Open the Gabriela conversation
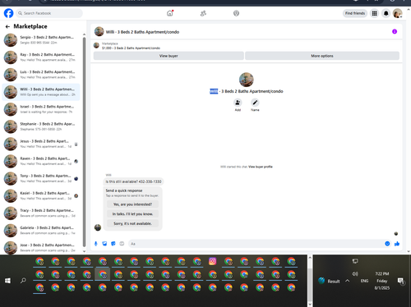The height and width of the screenshot is (307, 411). [41, 231]
